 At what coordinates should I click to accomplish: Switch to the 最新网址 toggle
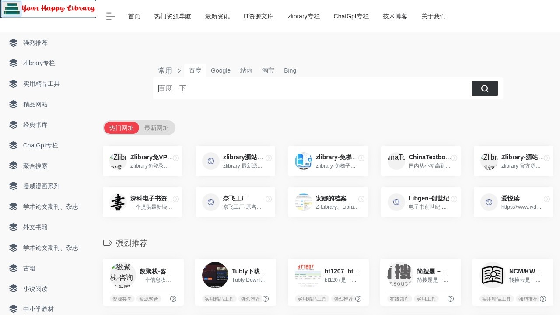(x=156, y=128)
